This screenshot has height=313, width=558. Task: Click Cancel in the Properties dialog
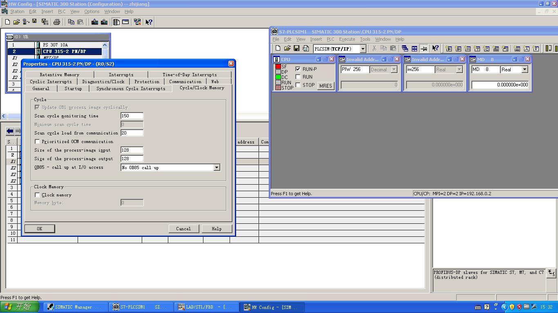pyautogui.click(x=183, y=229)
